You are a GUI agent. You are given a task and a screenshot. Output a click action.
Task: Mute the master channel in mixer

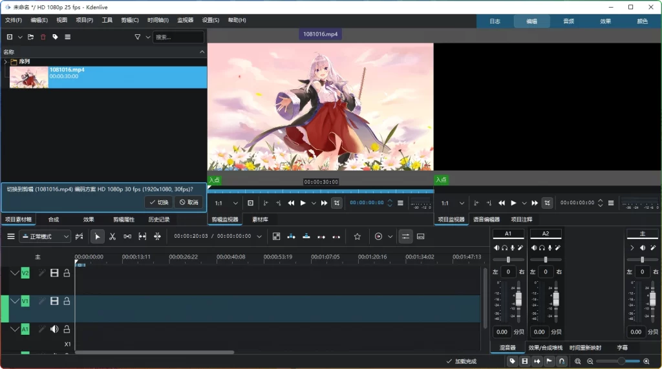point(642,248)
